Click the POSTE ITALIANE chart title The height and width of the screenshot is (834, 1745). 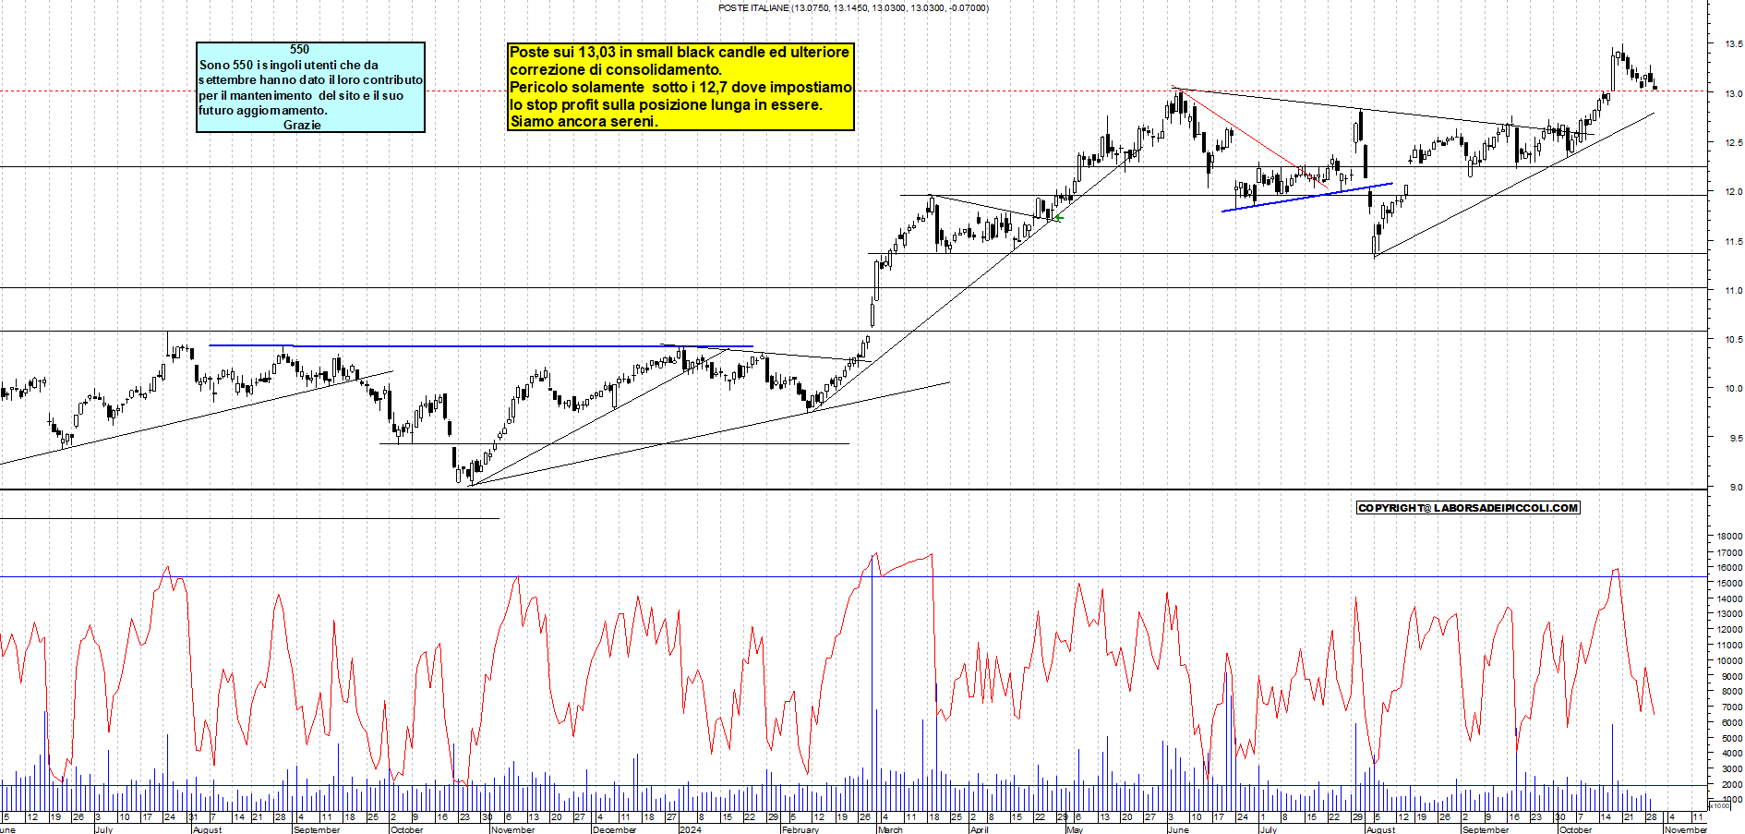[853, 8]
